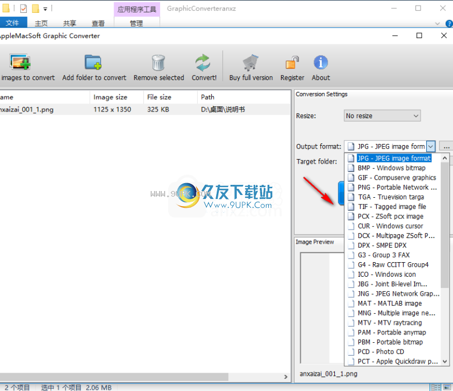Viewport: 453px width, 391px height.
Task: Click file list horizontal scroll right arrow
Action: point(286,377)
